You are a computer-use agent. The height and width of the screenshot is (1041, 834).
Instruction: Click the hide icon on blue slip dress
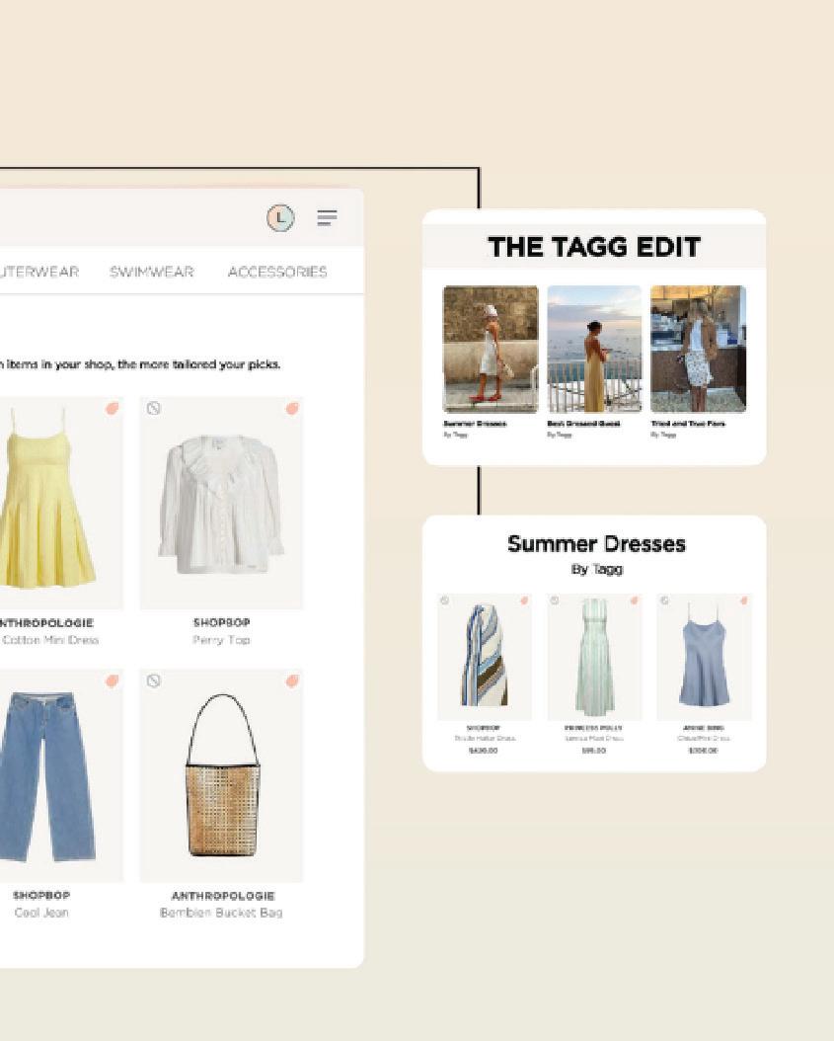point(665,601)
